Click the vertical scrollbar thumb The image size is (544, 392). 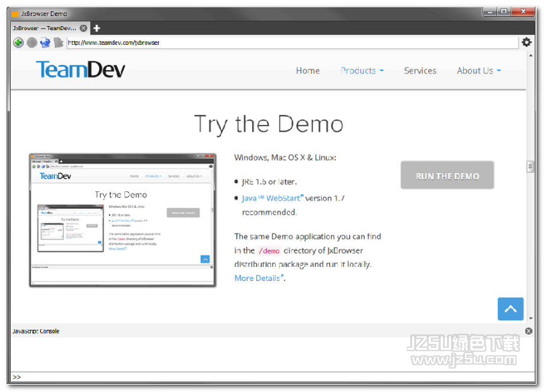click(x=530, y=167)
